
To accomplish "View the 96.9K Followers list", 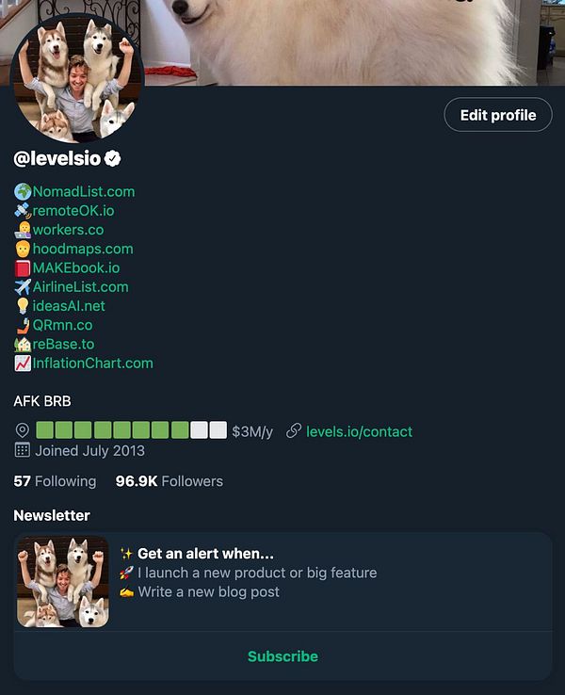I will (x=169, y=481).
